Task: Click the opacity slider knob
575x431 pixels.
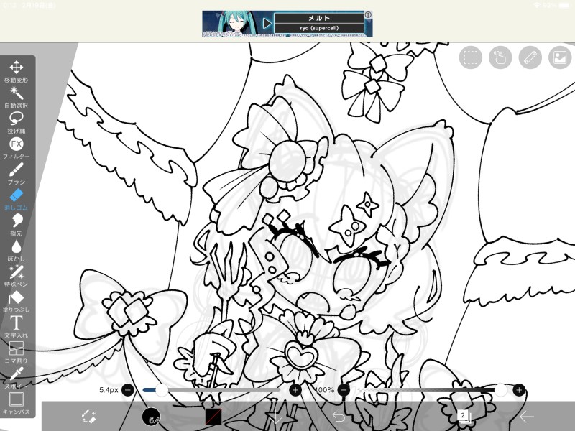Action: coord(500,390)
